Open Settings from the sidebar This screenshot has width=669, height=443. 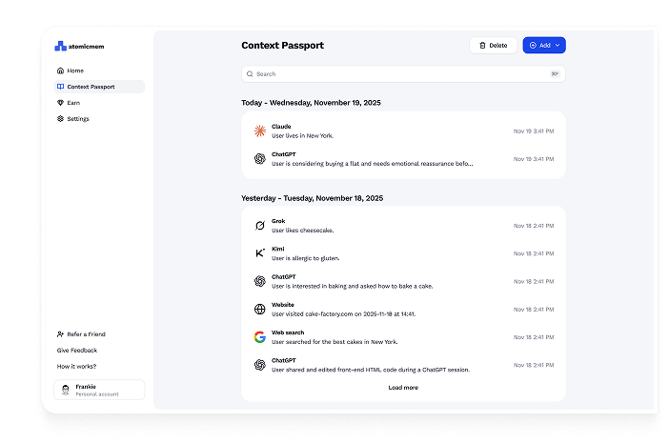[99, 118]
